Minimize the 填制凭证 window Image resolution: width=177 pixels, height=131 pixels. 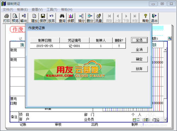[153, 4]
